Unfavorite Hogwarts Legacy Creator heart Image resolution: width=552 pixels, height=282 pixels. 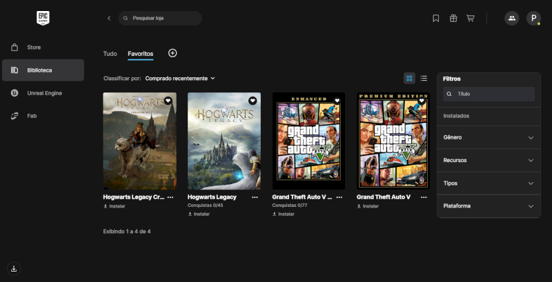pyautogui.click(x=168, y=101)
